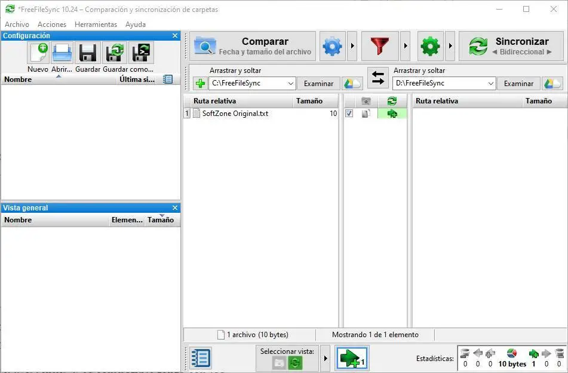Open a configuration with Abrir icon
568x373 pixels.
click(62, 53)
